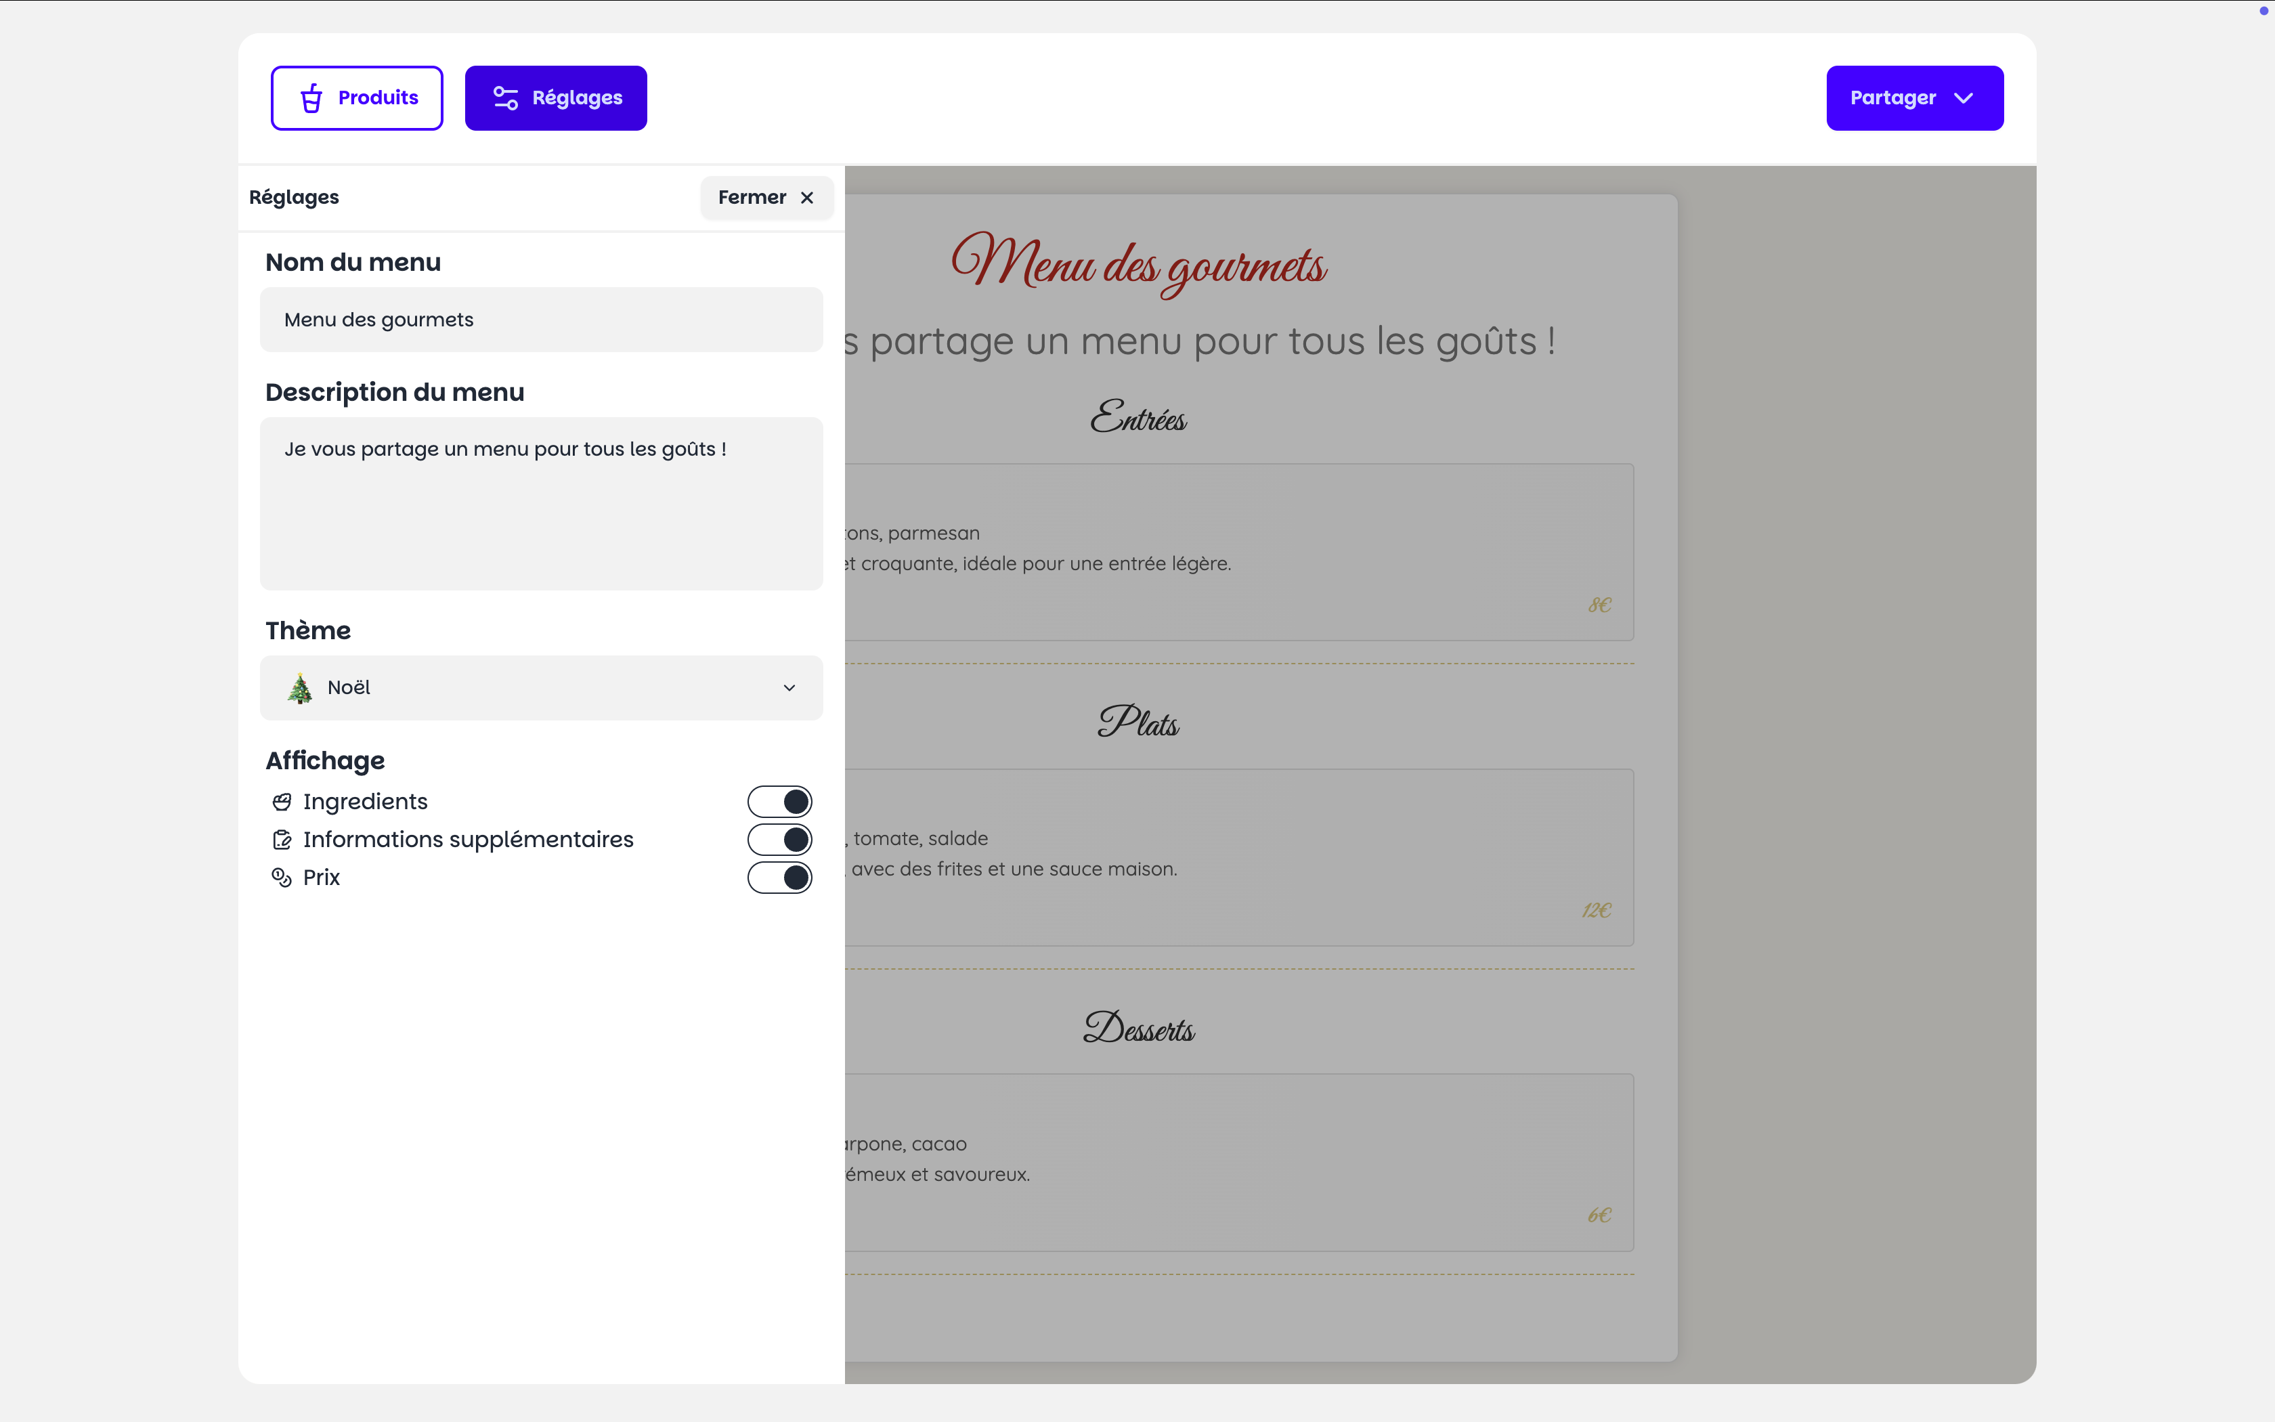The image size is (2275, 1422).
Task: Open the Partager dropdown button
Action: point(1914,98)
